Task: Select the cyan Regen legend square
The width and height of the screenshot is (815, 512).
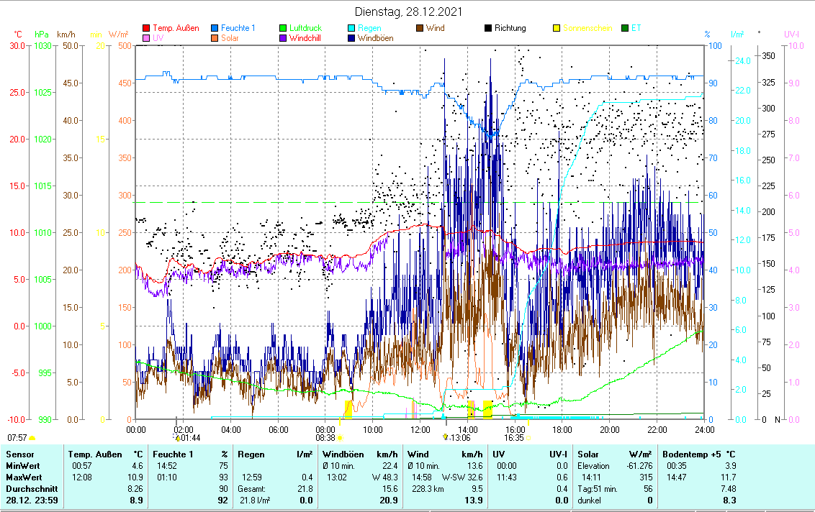Action: point(351,29)
